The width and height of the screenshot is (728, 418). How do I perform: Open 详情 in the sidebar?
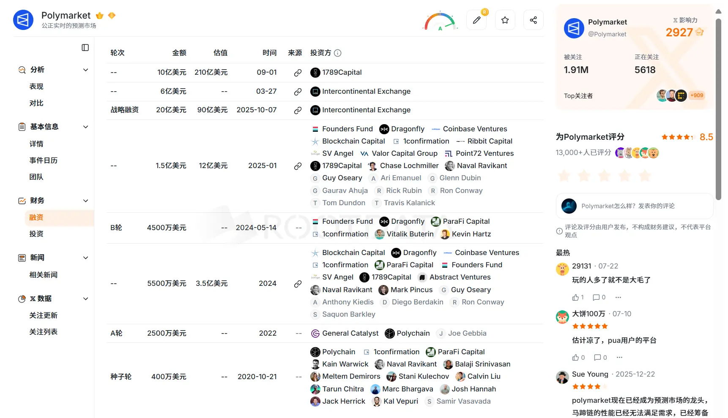pos(36,144)
